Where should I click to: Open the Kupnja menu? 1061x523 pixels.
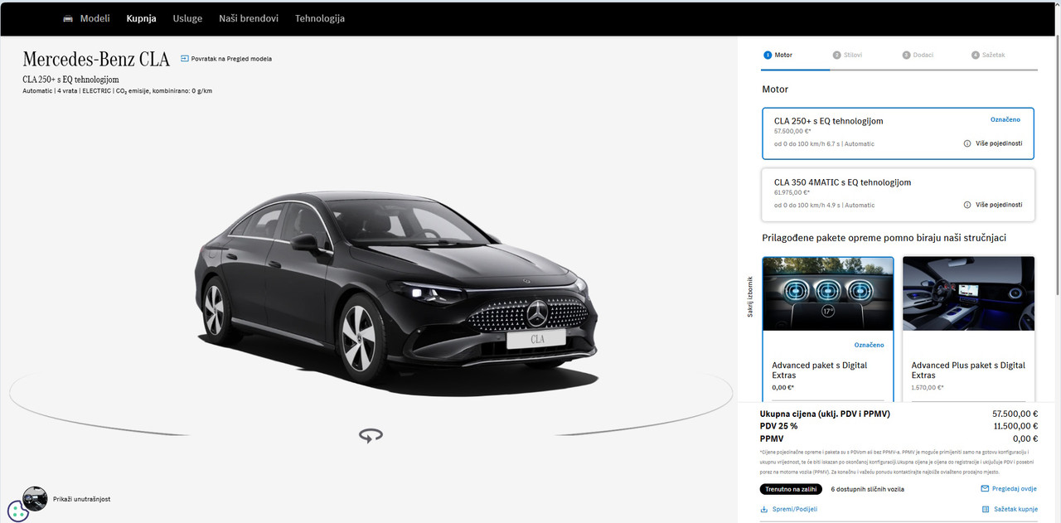click(141, 18)
